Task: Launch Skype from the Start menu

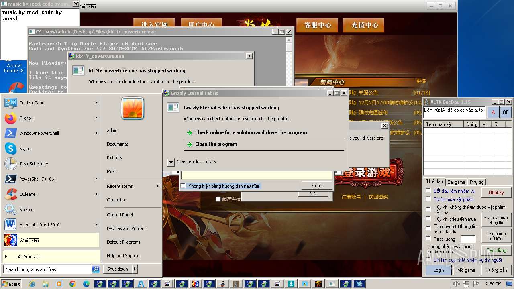Action: (x=51, y=149)
